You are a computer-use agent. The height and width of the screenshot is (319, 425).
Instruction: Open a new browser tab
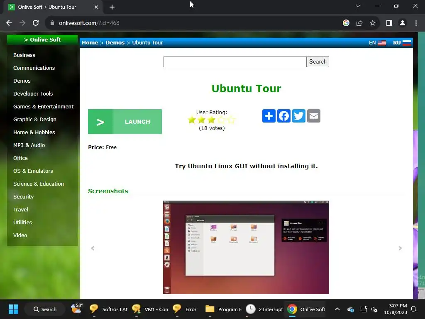point(112,7)
